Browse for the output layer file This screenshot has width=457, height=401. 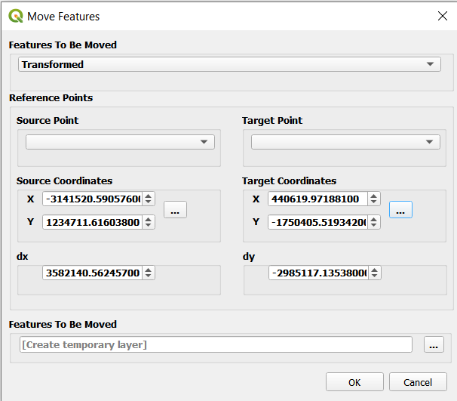pos(434,345)
